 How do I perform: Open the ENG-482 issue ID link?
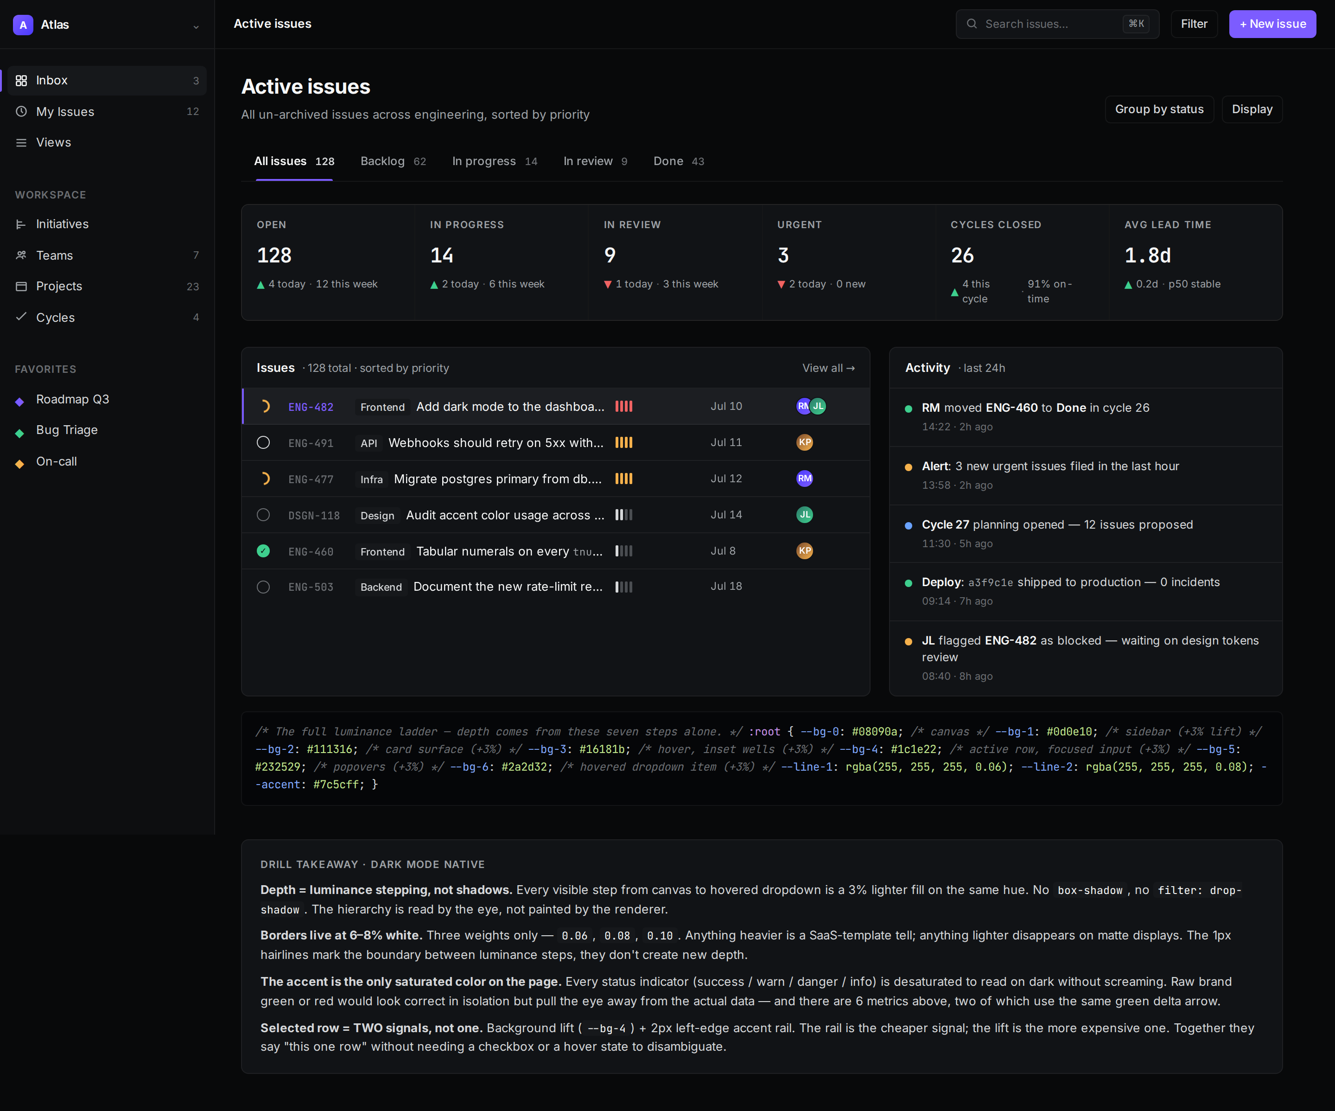(311, 407)
